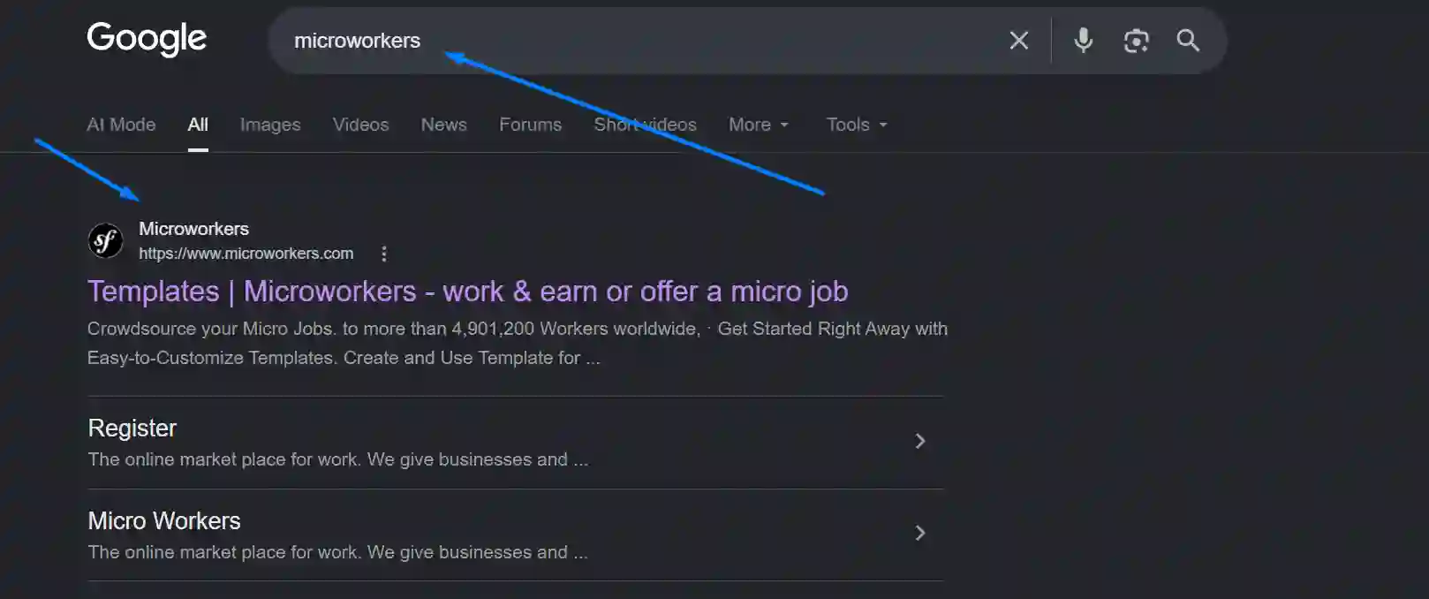Open the Microworkers site favicon
1429x599 pixels.
(106, 240)
